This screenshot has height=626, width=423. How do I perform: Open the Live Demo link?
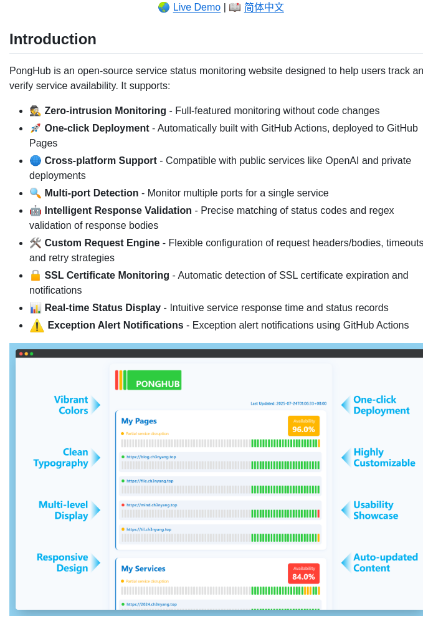coord(196,7)
